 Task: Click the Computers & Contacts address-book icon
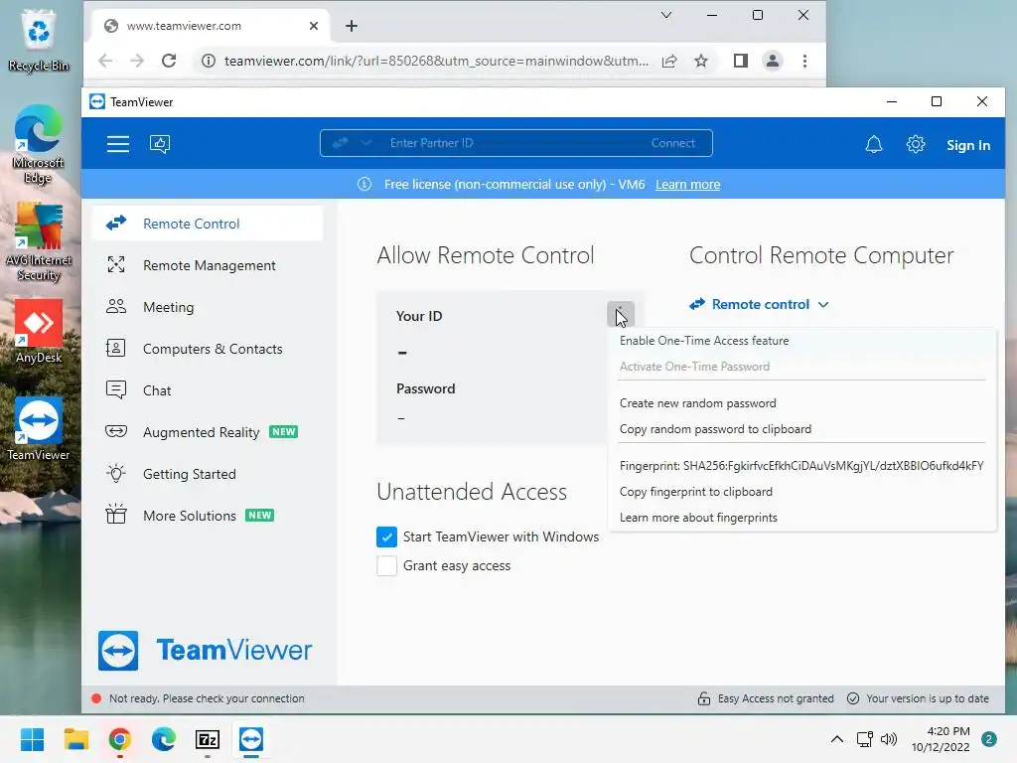click(116, 349)
